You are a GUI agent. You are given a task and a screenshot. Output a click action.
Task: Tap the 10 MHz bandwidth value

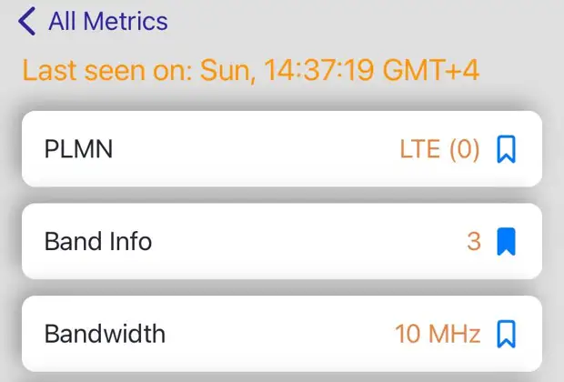(438, 334)
